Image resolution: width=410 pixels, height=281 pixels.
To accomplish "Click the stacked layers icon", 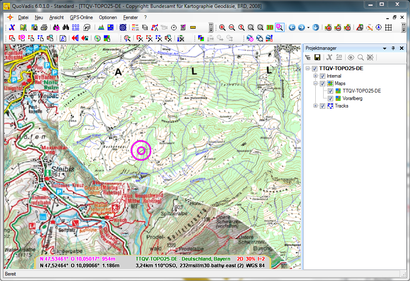I will tap(145, 27).
